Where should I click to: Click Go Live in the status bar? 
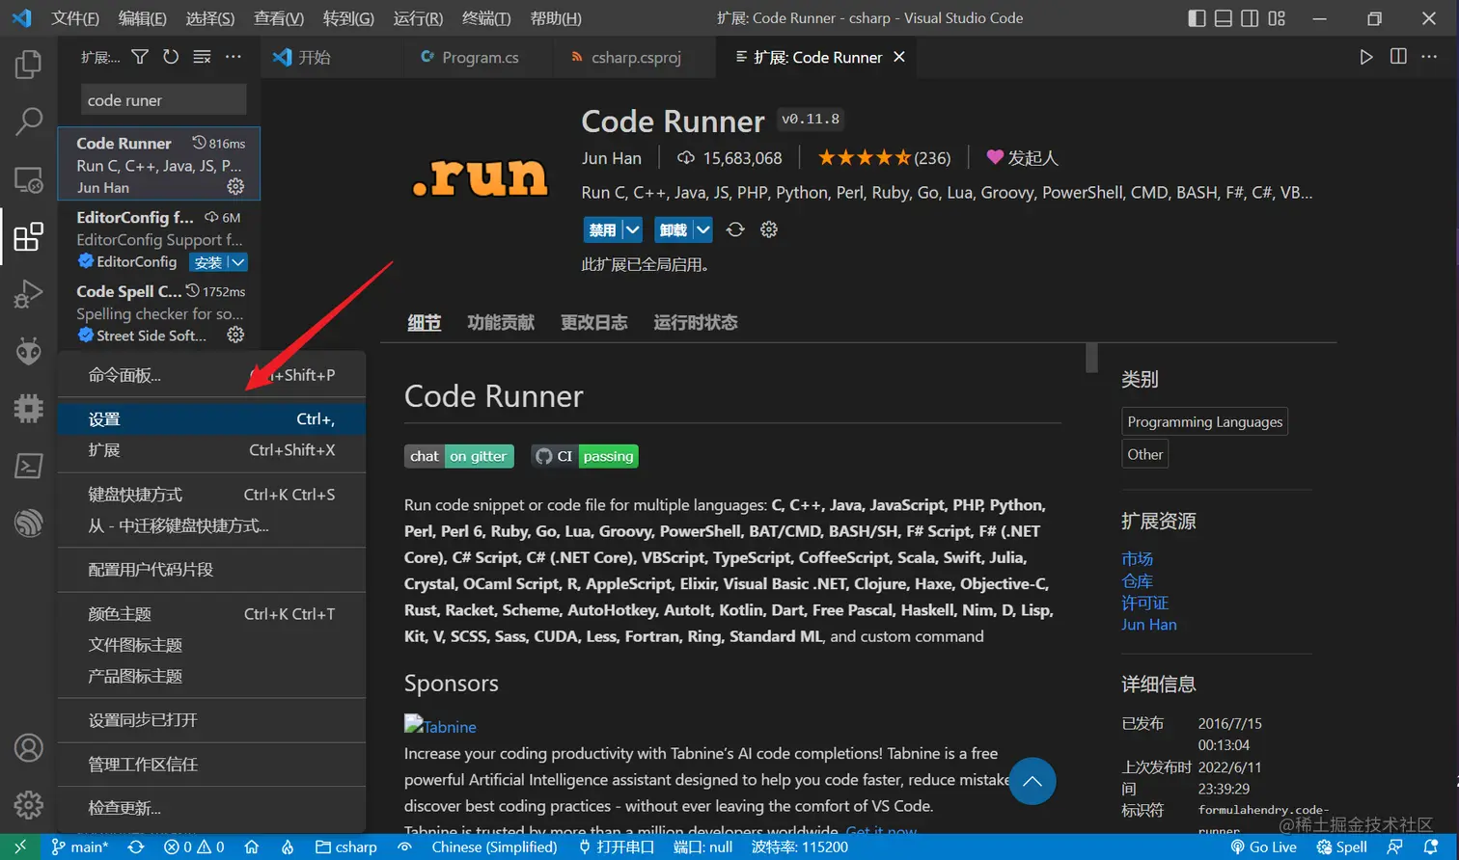click(x=1263, y=847)
